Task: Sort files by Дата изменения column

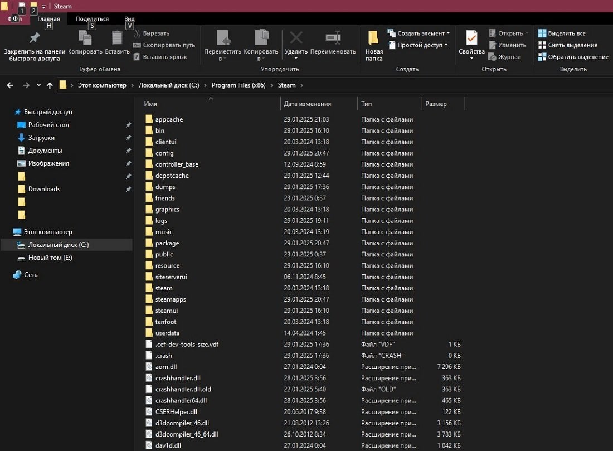Action: (307, 104)
